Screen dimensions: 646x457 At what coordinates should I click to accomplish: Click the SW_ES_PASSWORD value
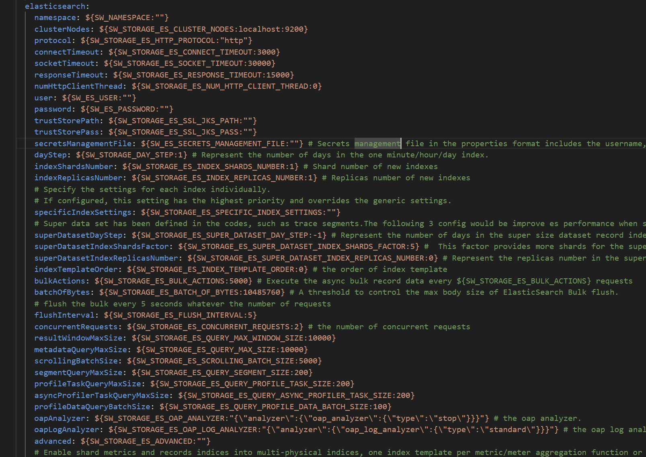[x=127, y=109]
